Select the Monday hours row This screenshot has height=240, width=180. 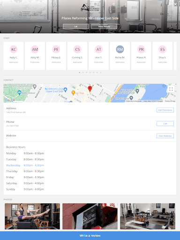[25, 153]
